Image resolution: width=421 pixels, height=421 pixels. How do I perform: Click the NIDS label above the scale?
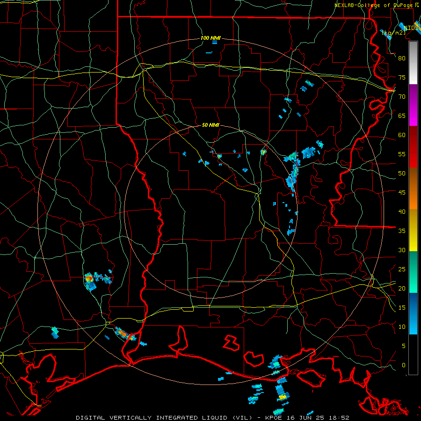pyautogui.click(x=411, y=28)
